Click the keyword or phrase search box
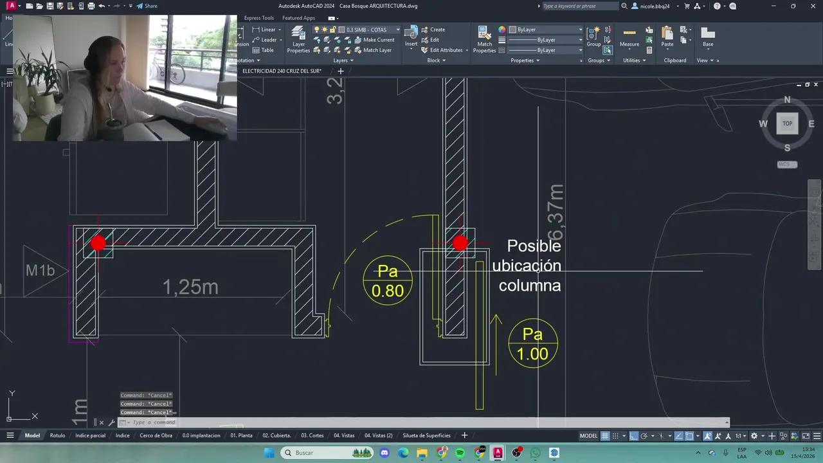Screen dimensions: 823x463 tap(579, 6)
